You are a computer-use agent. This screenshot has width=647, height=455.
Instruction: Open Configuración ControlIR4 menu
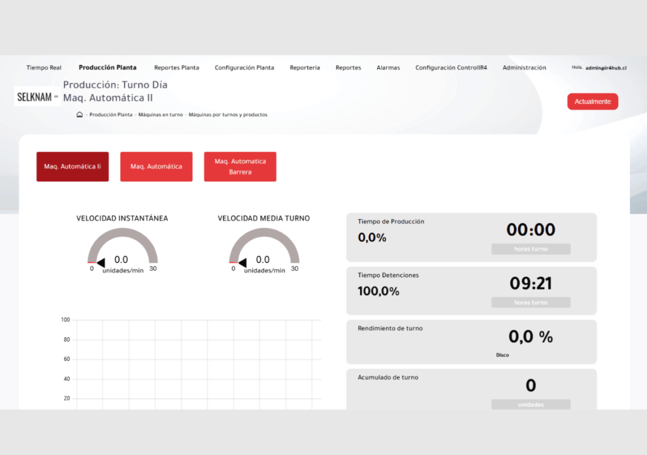pyautogui.click(x=450, y=68)
